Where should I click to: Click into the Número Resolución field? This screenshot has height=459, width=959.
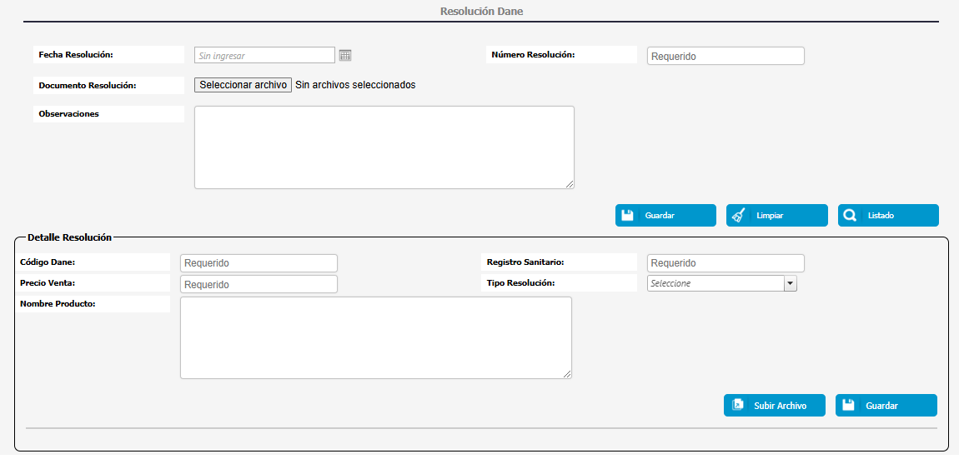click(x=726, y=57)
